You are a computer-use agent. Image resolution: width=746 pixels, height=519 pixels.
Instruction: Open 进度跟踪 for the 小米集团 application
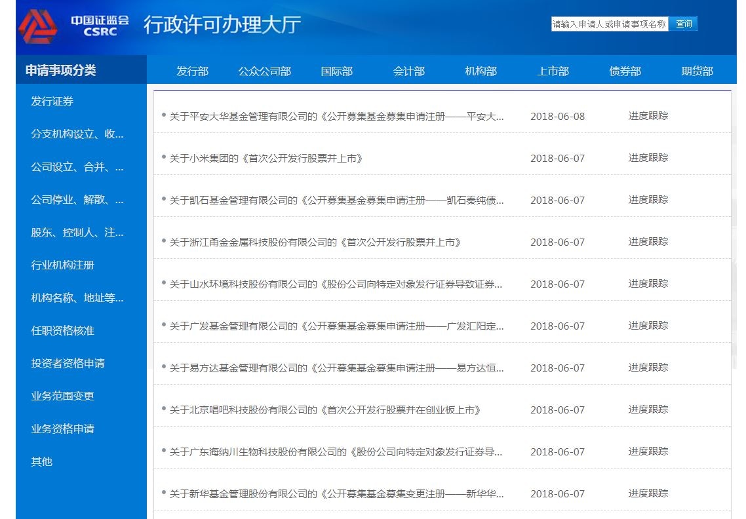pyautogui.click(x=649, y=158)
